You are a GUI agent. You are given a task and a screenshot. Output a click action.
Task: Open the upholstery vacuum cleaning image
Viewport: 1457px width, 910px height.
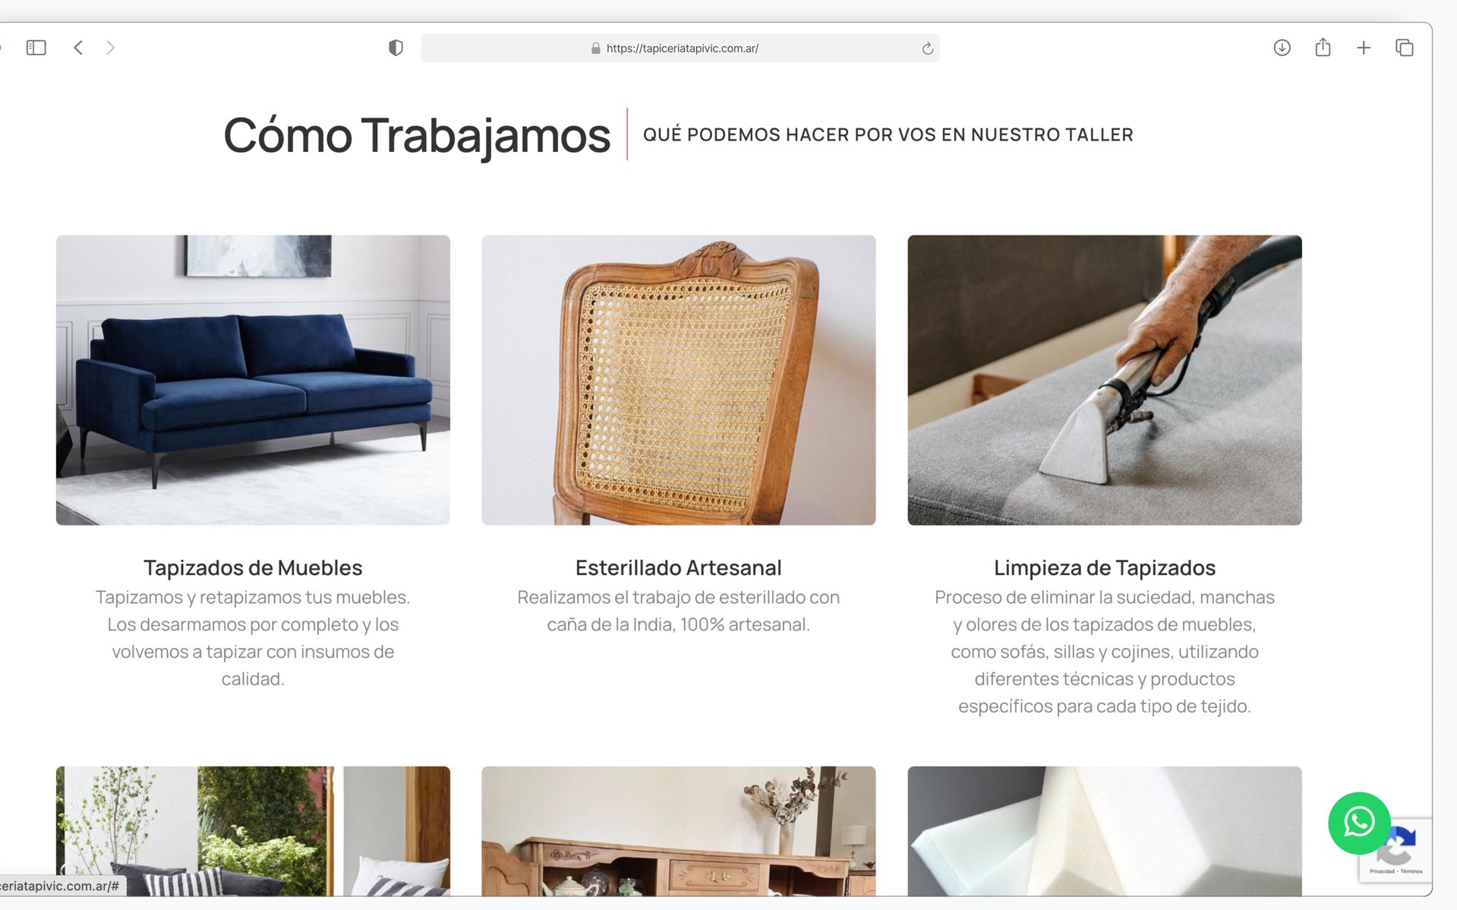(1104, 380)
